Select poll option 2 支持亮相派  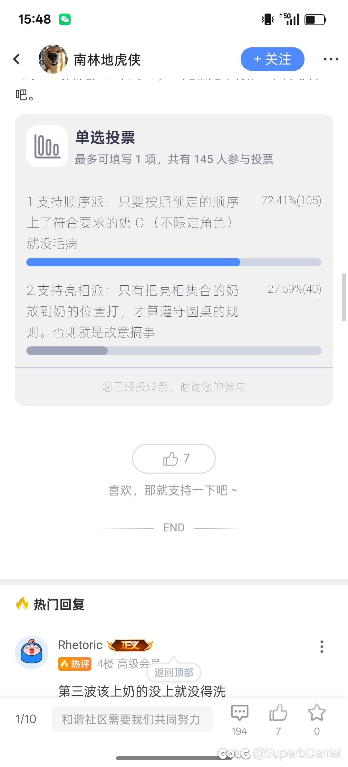(x=133, y=311)
